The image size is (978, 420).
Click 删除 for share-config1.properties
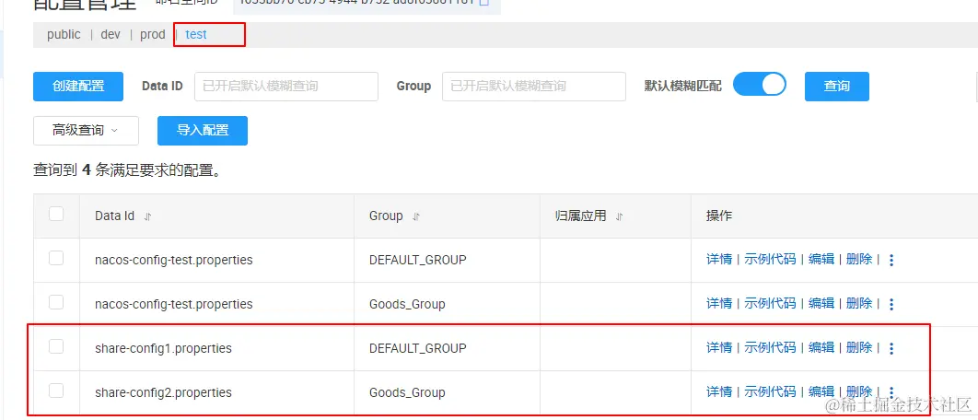tap(859, 347)
